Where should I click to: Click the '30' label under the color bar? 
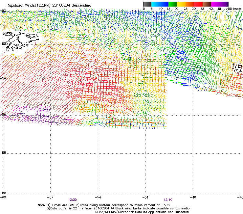[x=194, y=9]
